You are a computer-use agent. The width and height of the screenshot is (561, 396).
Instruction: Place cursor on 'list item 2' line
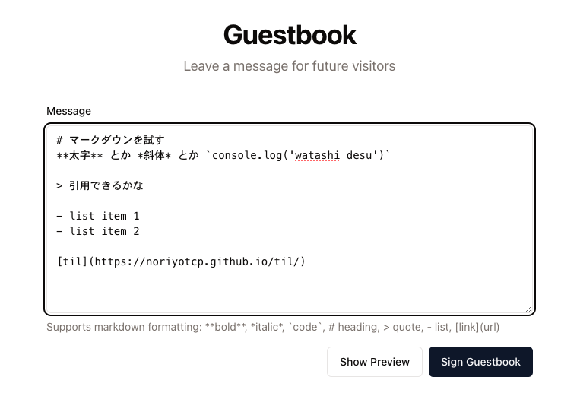[97, 232]
